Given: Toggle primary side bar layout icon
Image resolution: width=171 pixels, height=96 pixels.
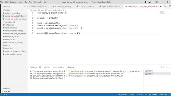Looking at the screenshot, I should [x=146, y=2].
